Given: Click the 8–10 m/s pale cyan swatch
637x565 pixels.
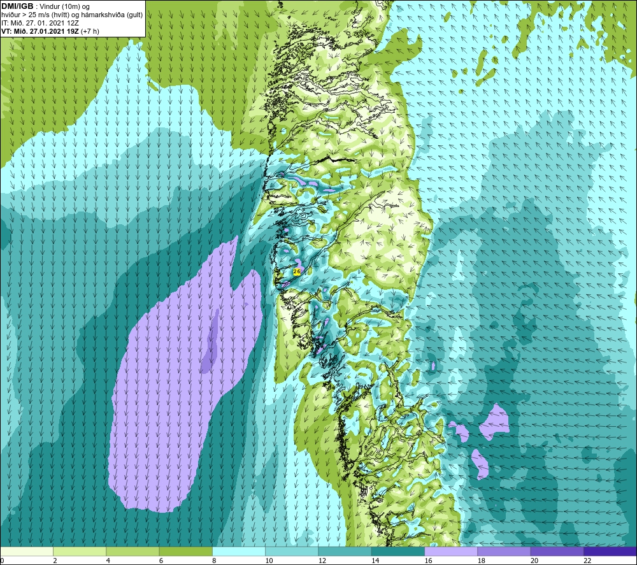Looking at the screenshot, I should pos(239,551).
